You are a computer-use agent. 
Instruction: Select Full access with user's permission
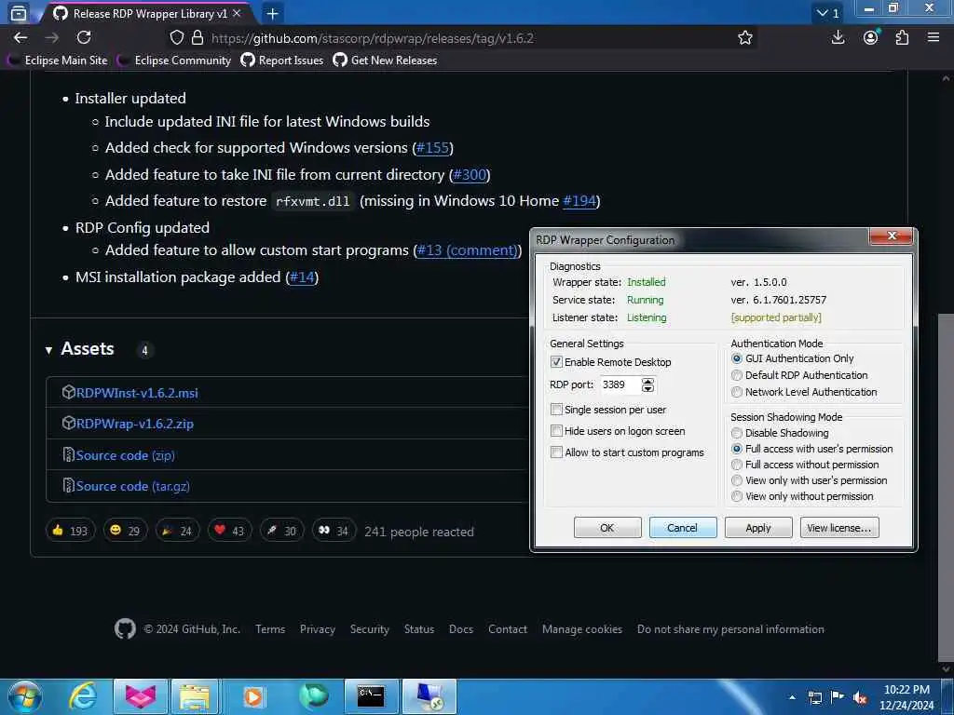coord(737,449)
